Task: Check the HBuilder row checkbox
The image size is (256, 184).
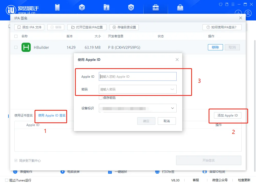Action: (16, 47)
